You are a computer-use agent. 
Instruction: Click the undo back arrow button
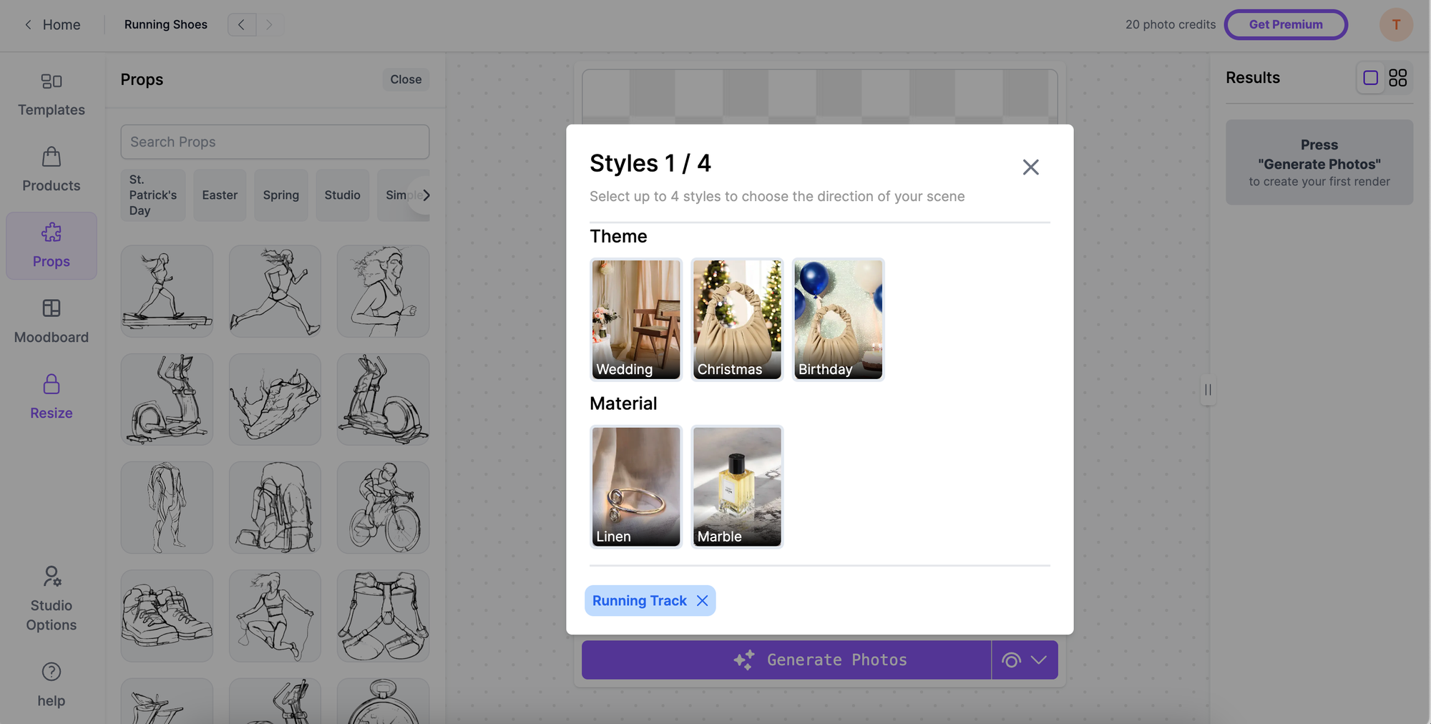click(242, 24)
